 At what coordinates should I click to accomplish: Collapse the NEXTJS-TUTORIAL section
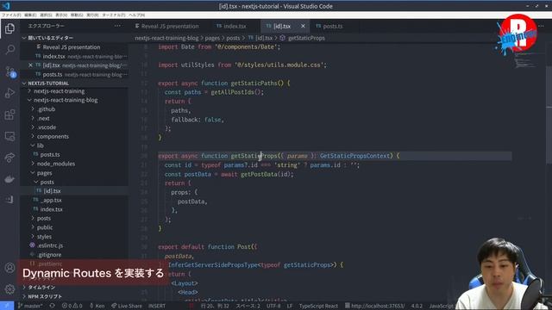coord(48,84)
